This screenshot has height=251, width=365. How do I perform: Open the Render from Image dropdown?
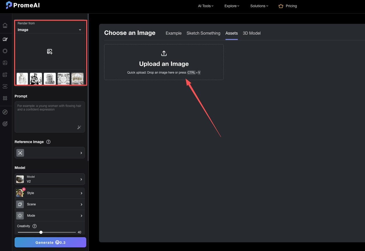click(50, 30)
